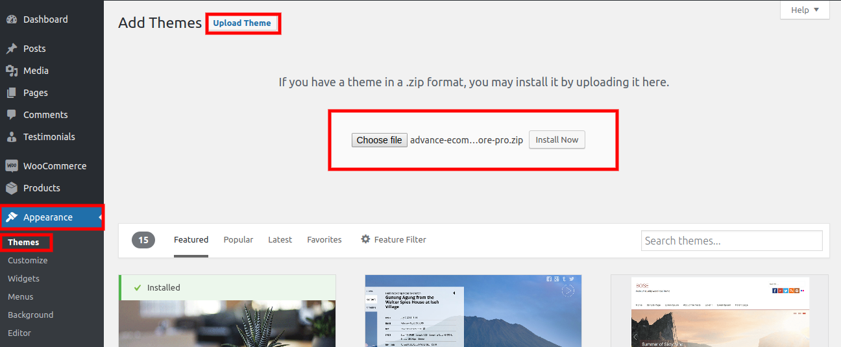This screenshot has height=347, width=841.
Task: Click the Posts pushpin icon
Action: [x=12, y=49]
